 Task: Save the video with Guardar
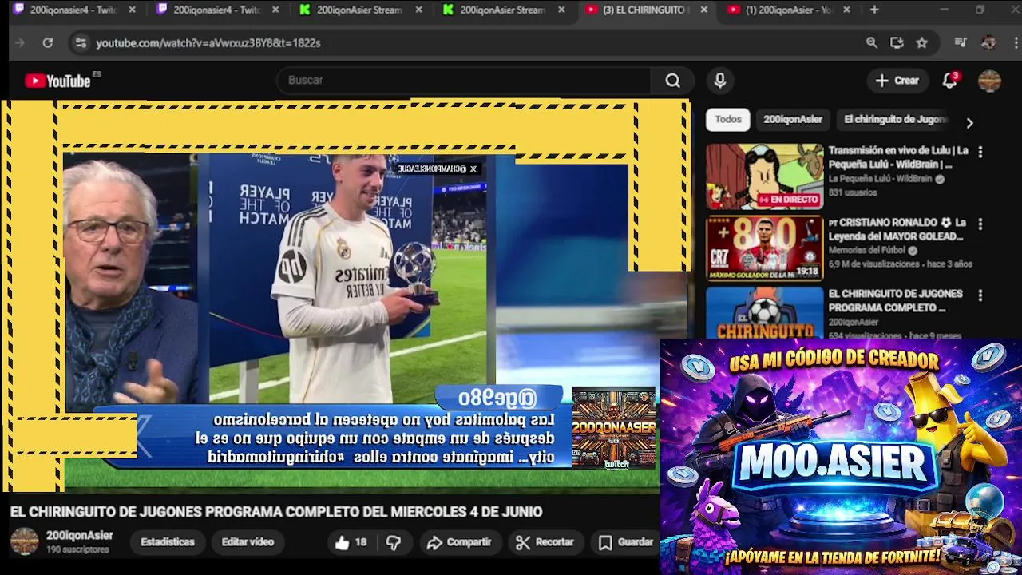[627, 542]
